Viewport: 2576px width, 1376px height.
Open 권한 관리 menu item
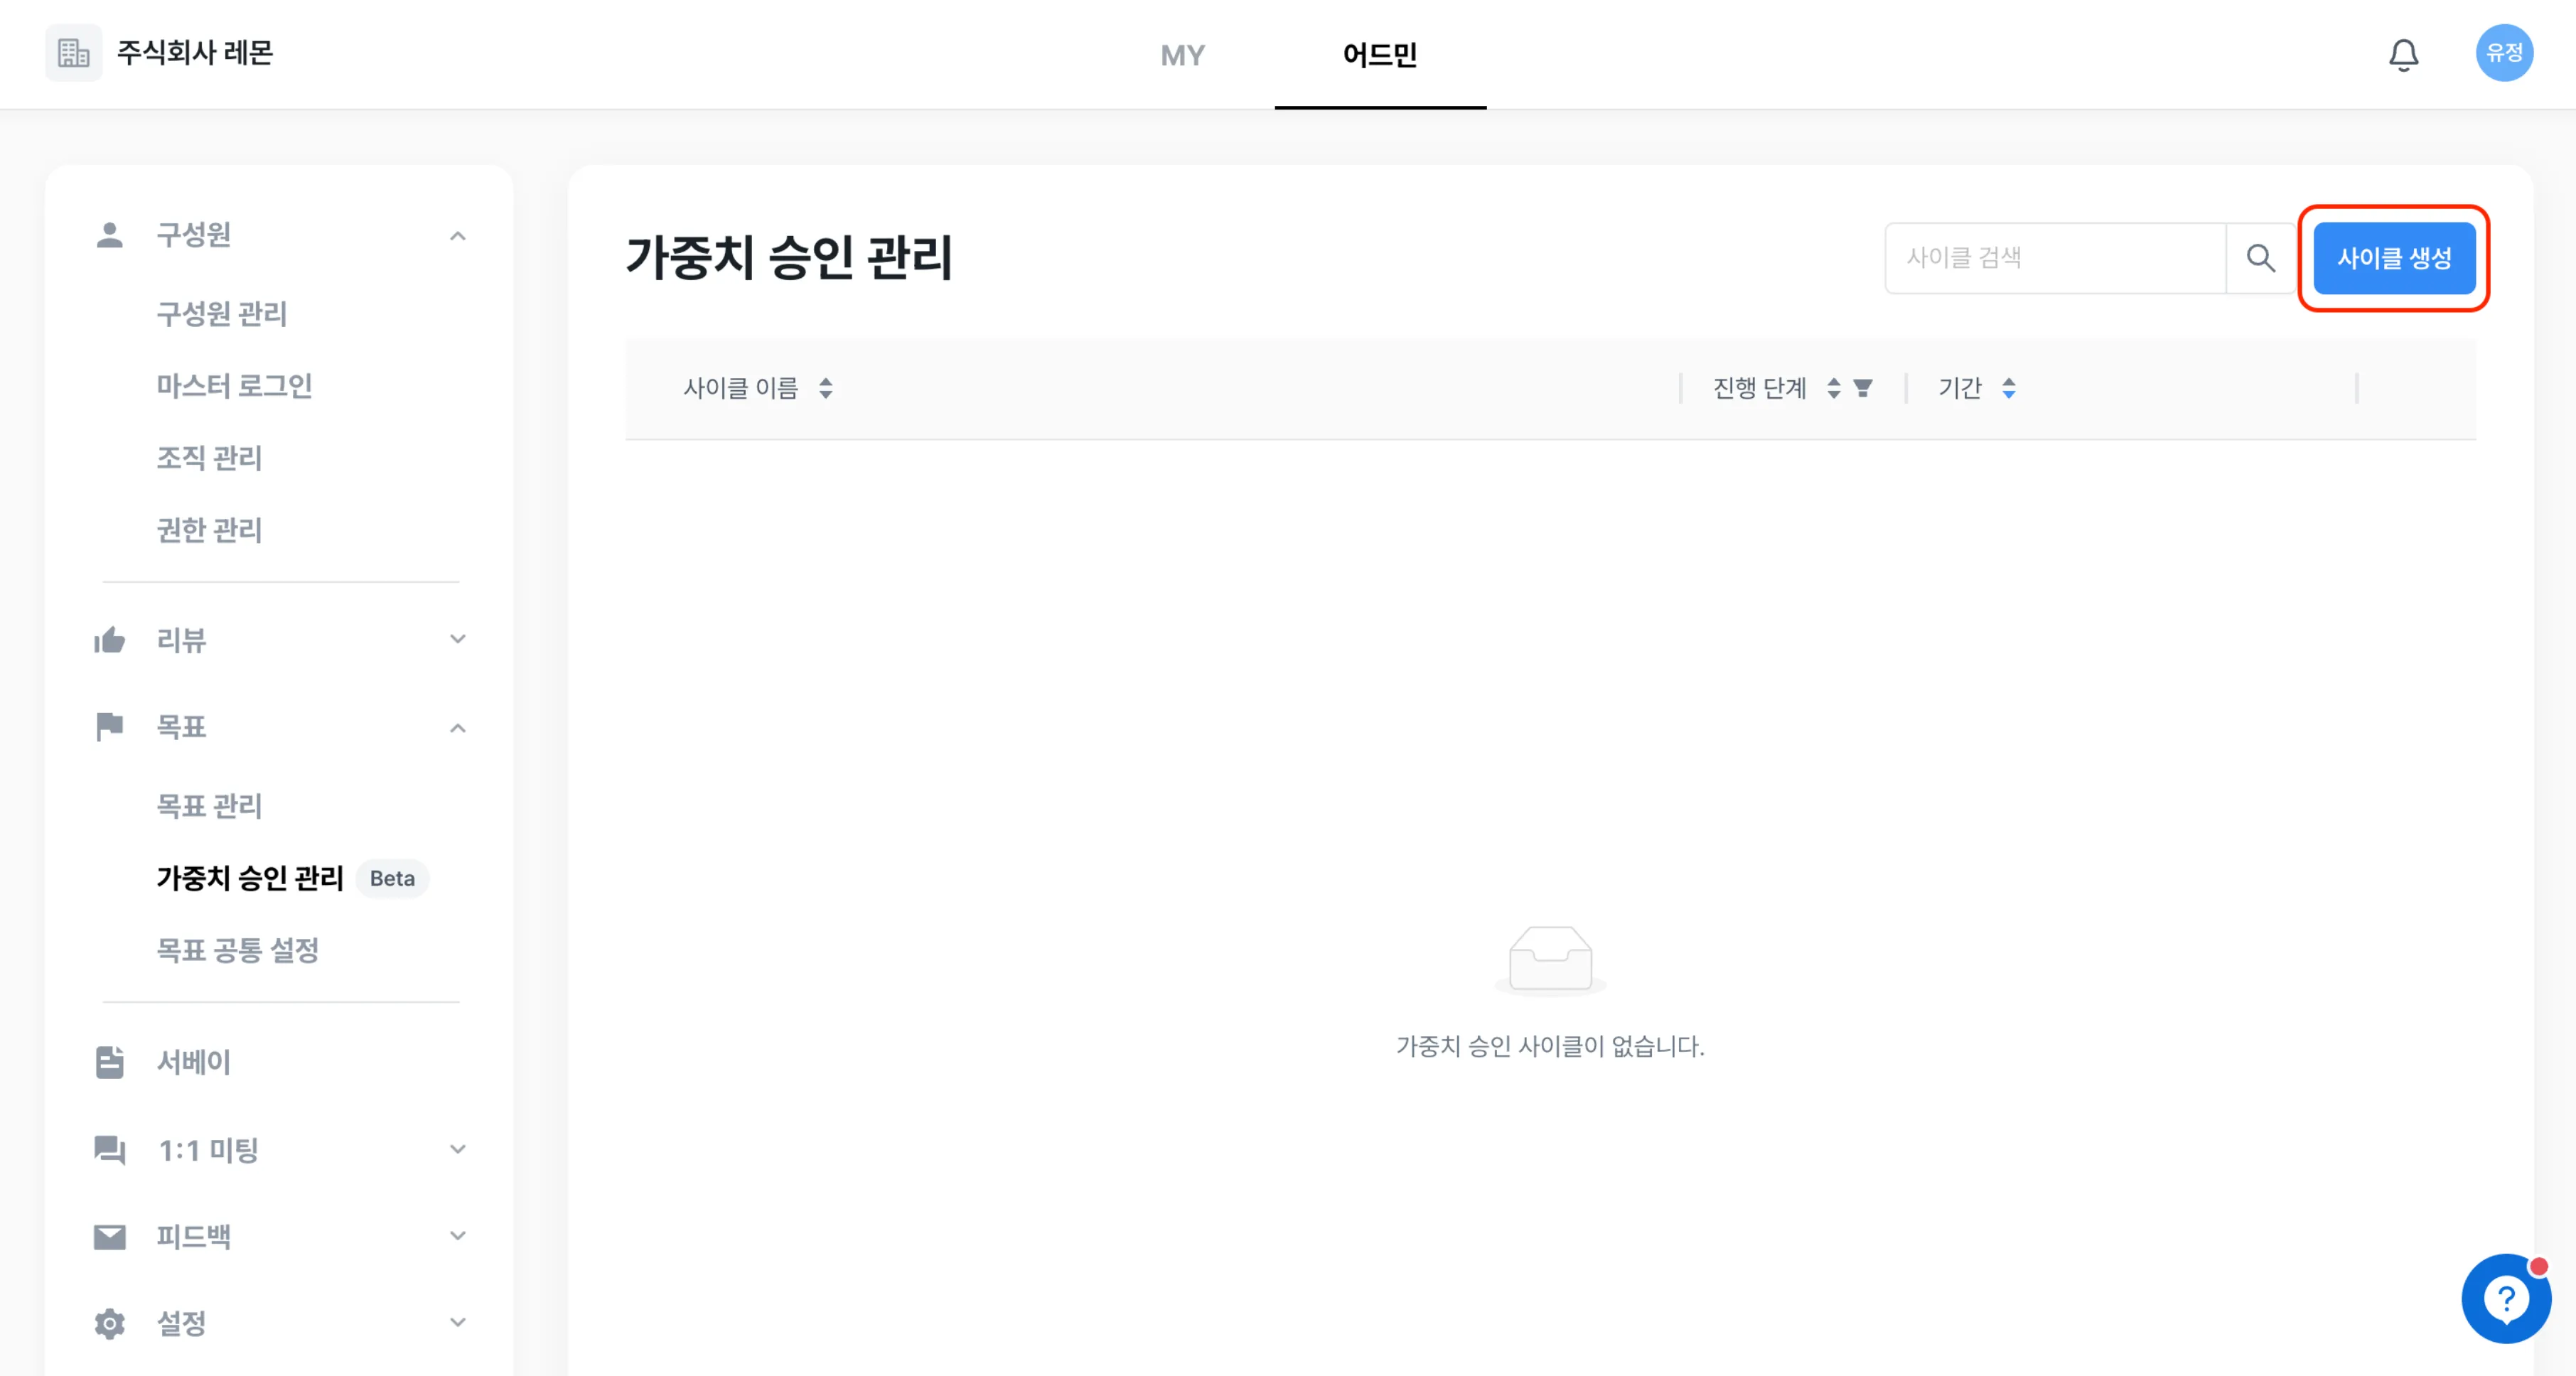click(x=209, y=530)
